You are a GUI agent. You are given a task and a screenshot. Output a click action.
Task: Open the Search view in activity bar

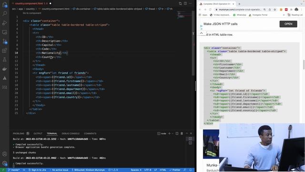[4, 13]
